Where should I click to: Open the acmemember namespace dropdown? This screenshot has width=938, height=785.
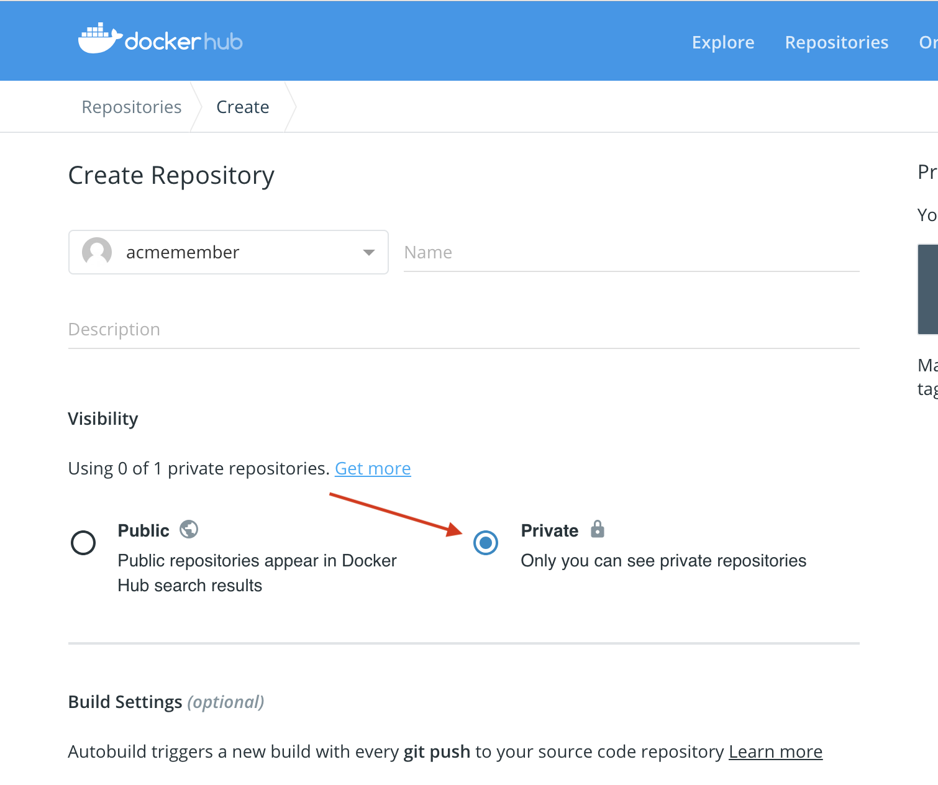(228, 252)
